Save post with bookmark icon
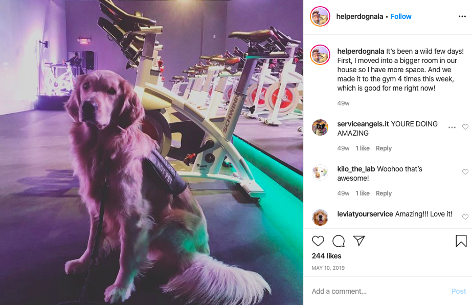This screenshot has width=472, height=305. pos(461,241)
